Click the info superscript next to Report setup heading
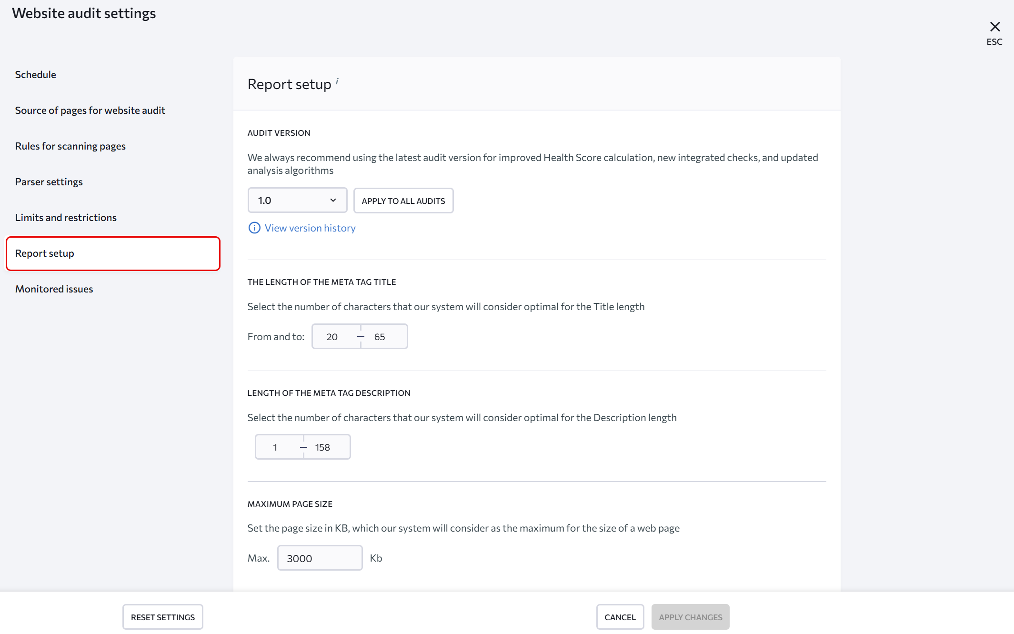 337,81
